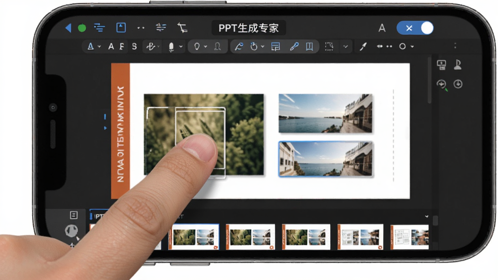Click the plain A formatting button
The image size is (498, 280).
click(x=111, y=47)
